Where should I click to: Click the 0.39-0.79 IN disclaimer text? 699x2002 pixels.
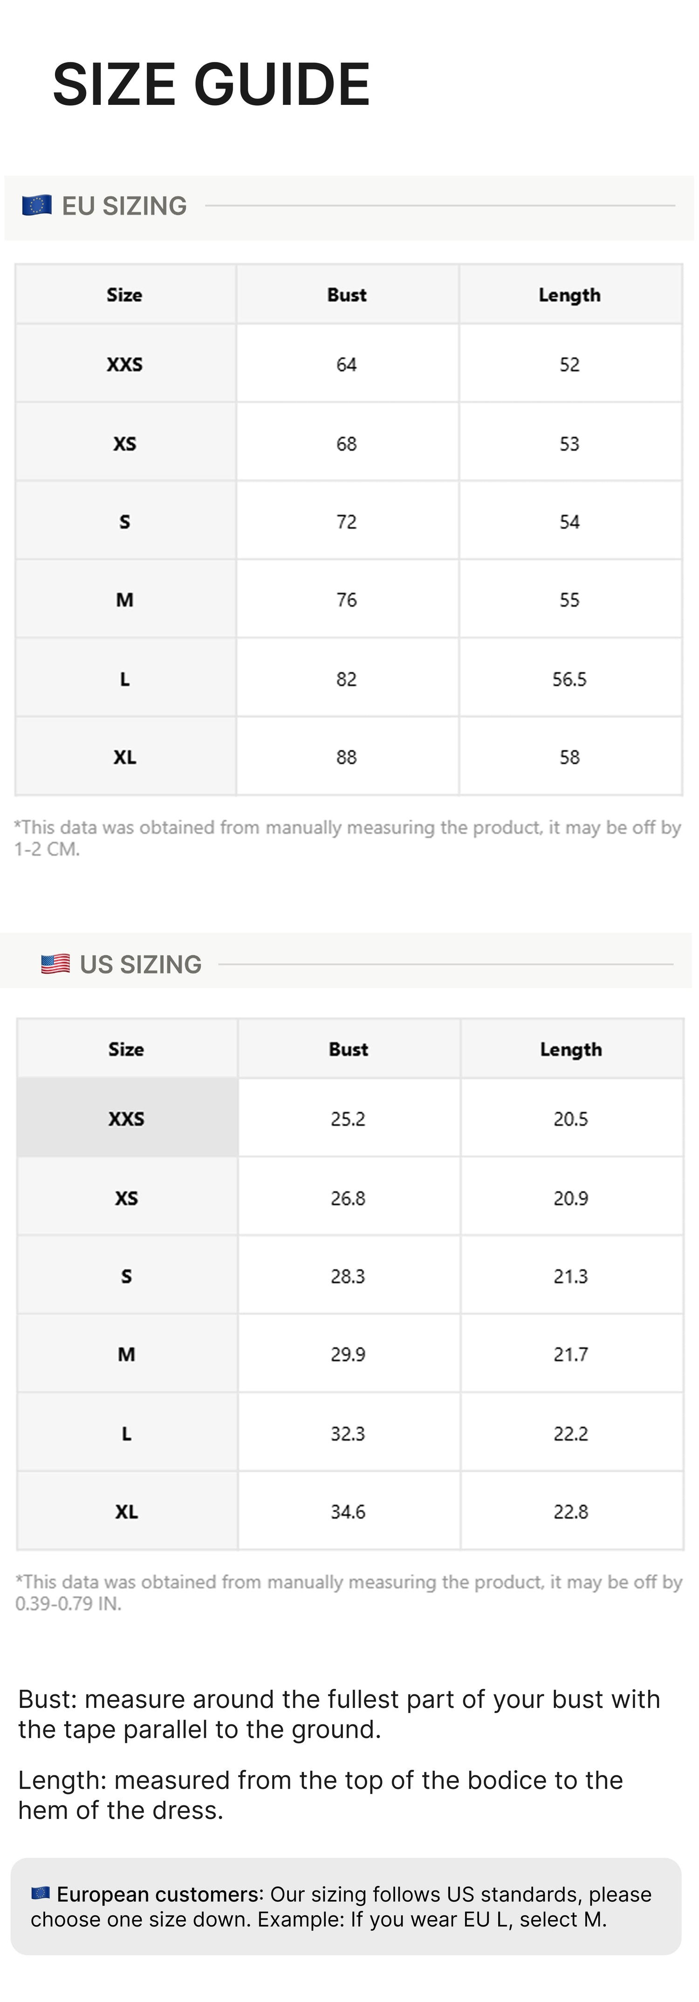point(349,1592)
